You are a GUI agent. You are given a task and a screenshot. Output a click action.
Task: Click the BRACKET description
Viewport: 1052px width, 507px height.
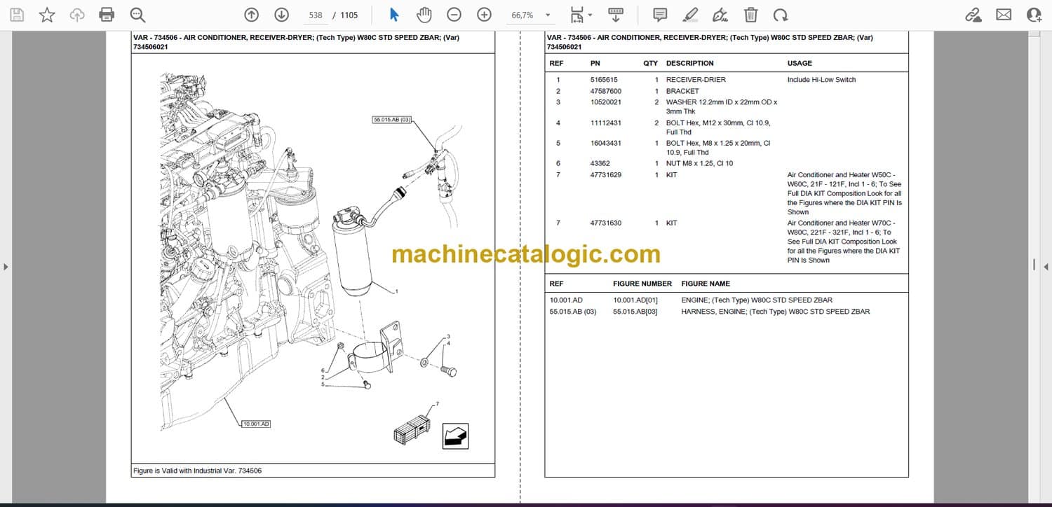[x=682, y=91]
